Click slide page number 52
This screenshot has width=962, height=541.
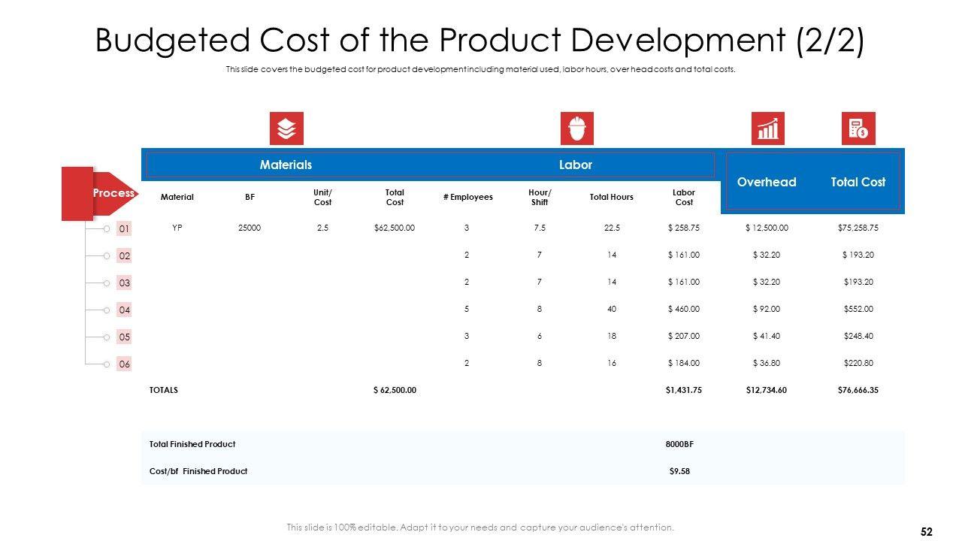coord(926,531)
